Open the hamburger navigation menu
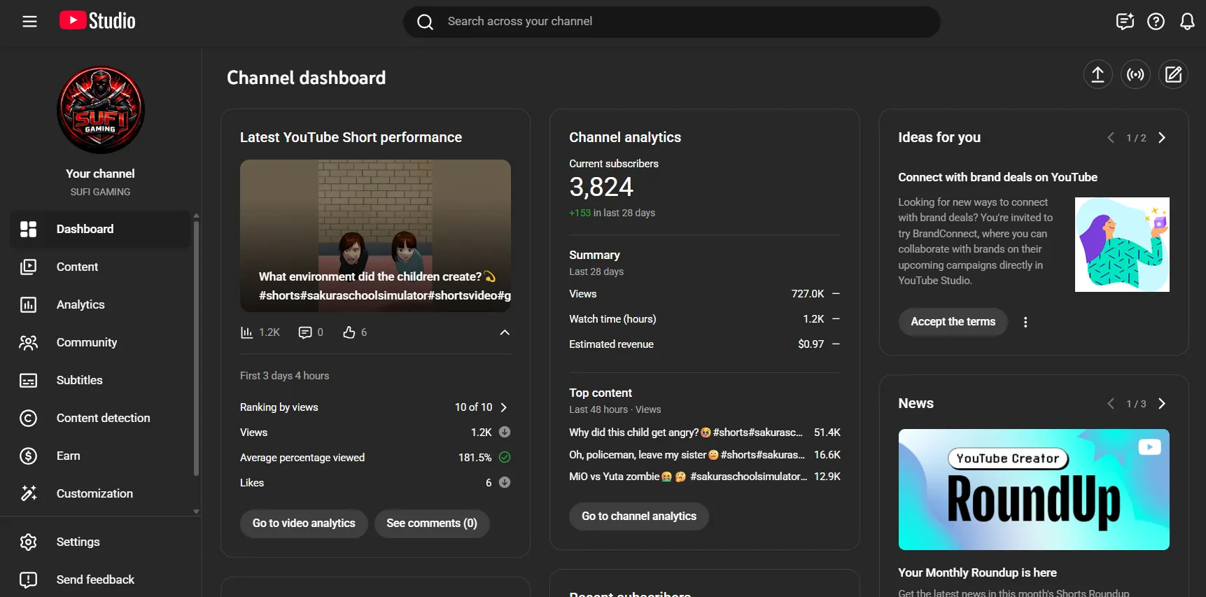The width and height of the screenshot is (1206, 597). coord(29,22)
